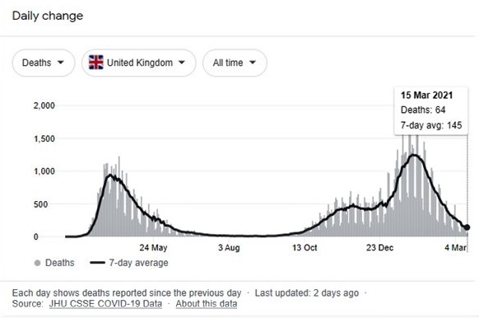Image resolution: width=479 pixels, height=318 pixels.
Task: Click the 23 Dec axis label
Action: click(x=379, y=247)
